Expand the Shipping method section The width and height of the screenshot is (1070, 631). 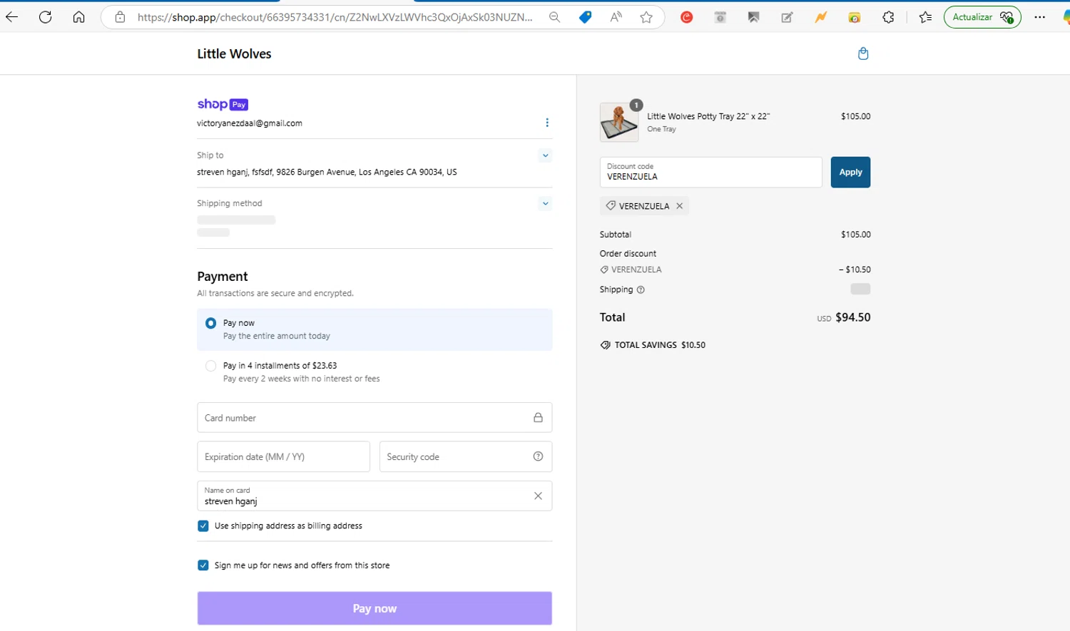pyautogui.click(x=546, y=204)
